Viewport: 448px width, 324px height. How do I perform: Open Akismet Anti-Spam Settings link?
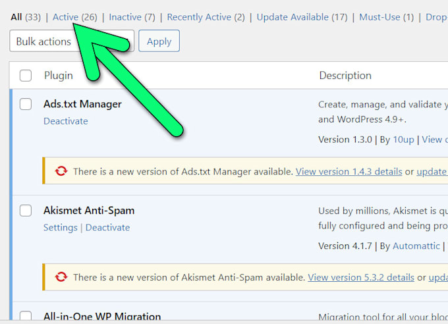61,228
